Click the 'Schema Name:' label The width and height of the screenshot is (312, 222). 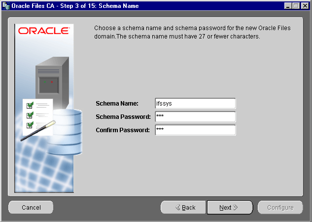click(x=117, y=104)
